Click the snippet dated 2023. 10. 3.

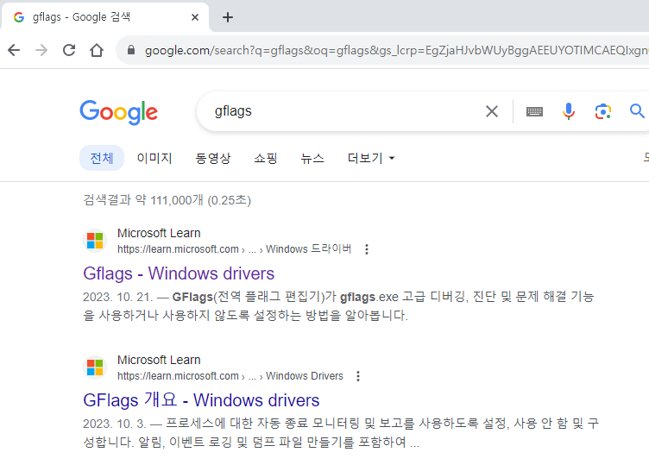click(x=341, y=433)
